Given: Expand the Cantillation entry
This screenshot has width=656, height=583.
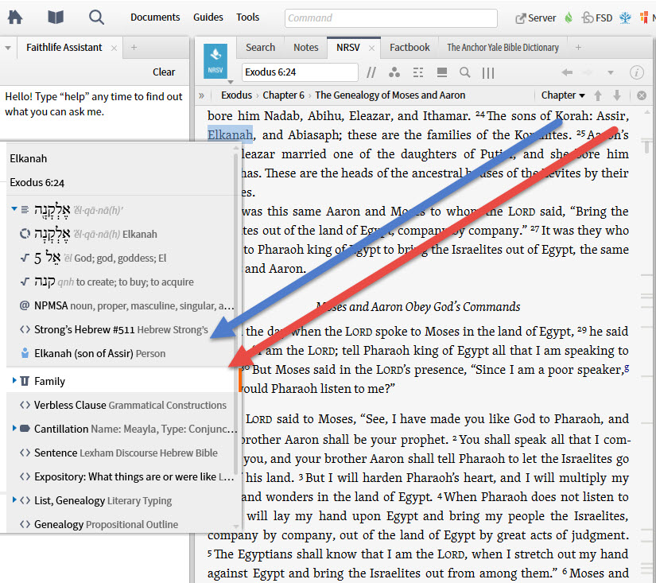Looking at the screenshot, I should (14, 427).
